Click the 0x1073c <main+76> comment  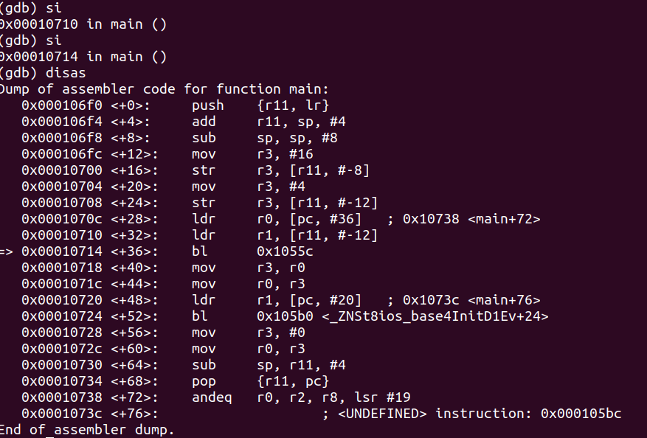tap(471, 300)
